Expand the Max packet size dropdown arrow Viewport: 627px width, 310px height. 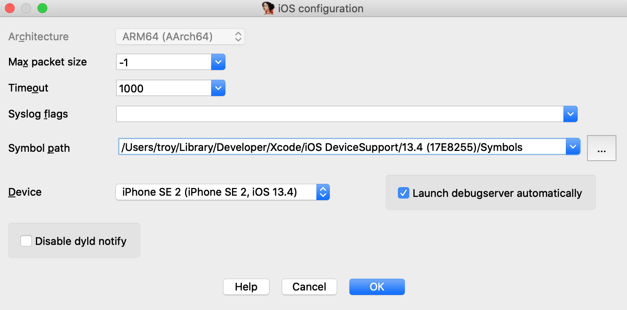click(x=218, y=62)
